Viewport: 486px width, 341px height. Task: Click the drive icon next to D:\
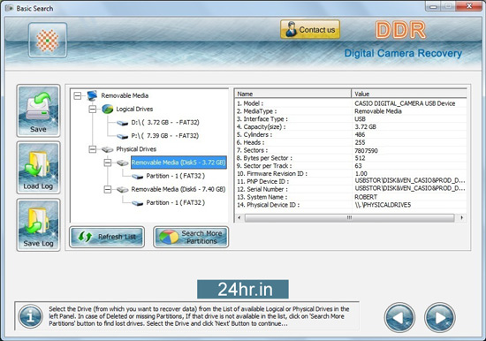pyautogui.click(x=123, y=123)
